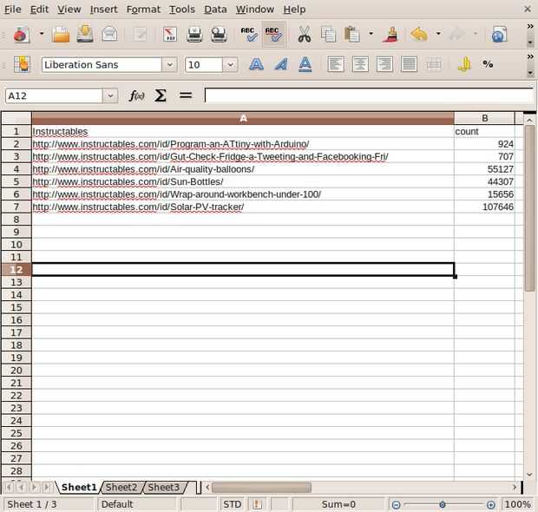Viewport: 538px width, 512px height.
Task: Open the File menu
Action: click(x=13, y=10)
